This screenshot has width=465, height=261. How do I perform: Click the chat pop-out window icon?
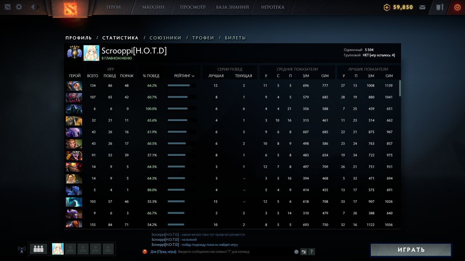click(304, 252)
